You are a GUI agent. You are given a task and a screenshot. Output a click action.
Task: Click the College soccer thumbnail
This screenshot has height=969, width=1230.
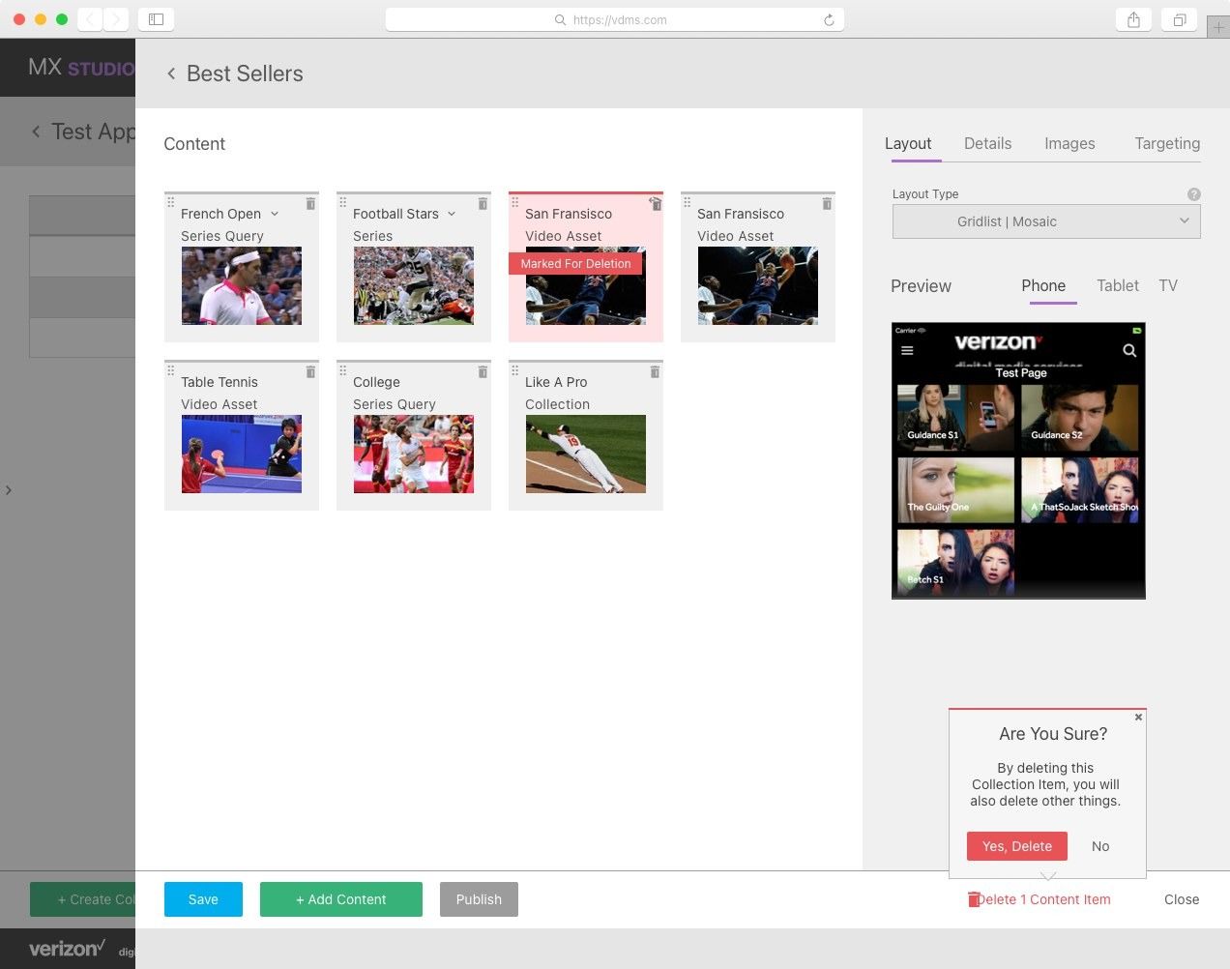(414, 454)
